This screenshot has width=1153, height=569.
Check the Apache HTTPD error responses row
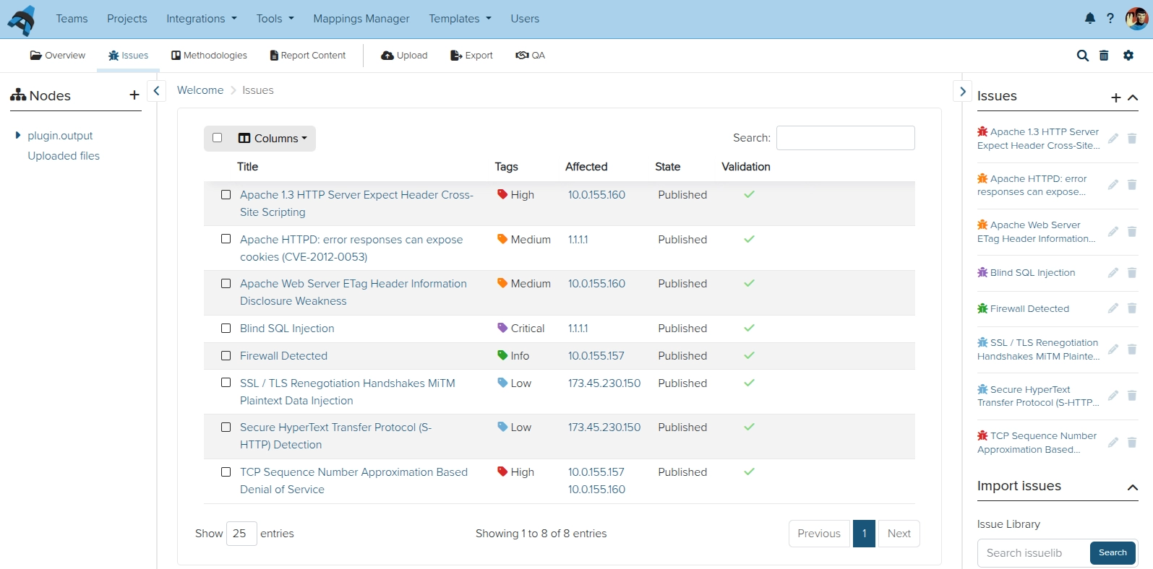226,239
